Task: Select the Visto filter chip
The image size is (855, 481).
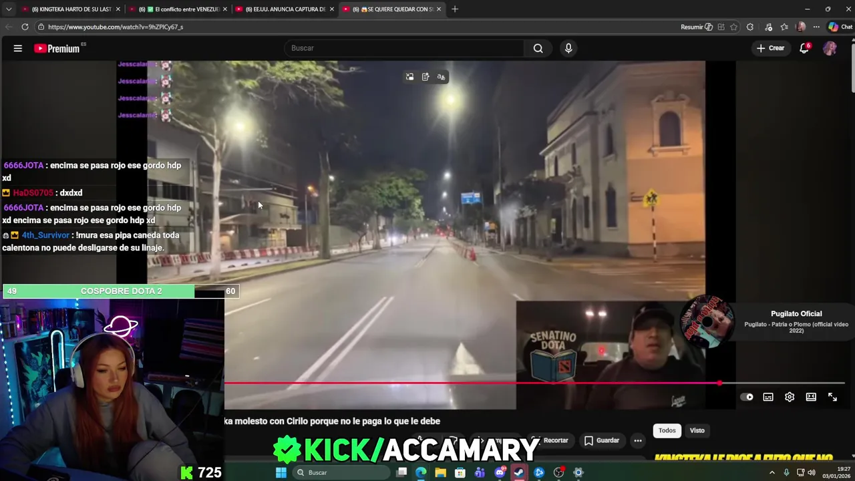Action: [x=697, y=430]
